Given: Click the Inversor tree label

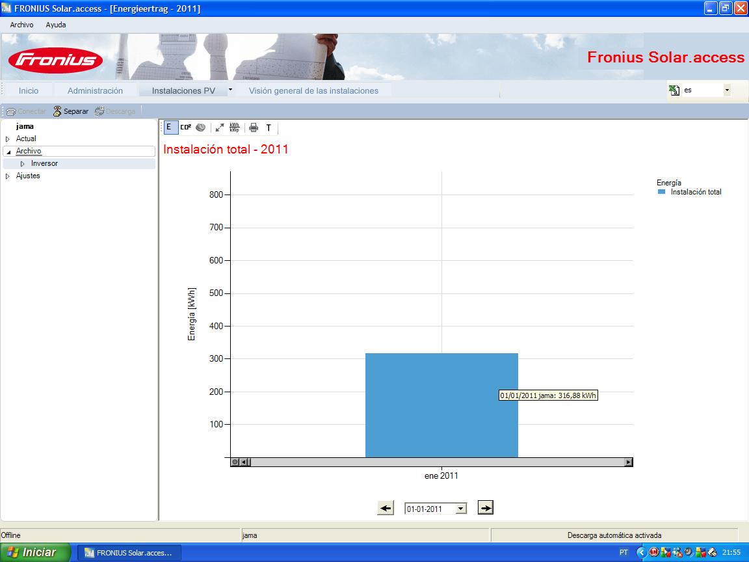Looking at the screenshot, I should pos(44,163).
